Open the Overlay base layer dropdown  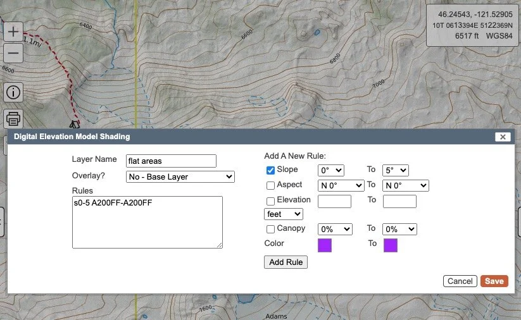(180, 176)
